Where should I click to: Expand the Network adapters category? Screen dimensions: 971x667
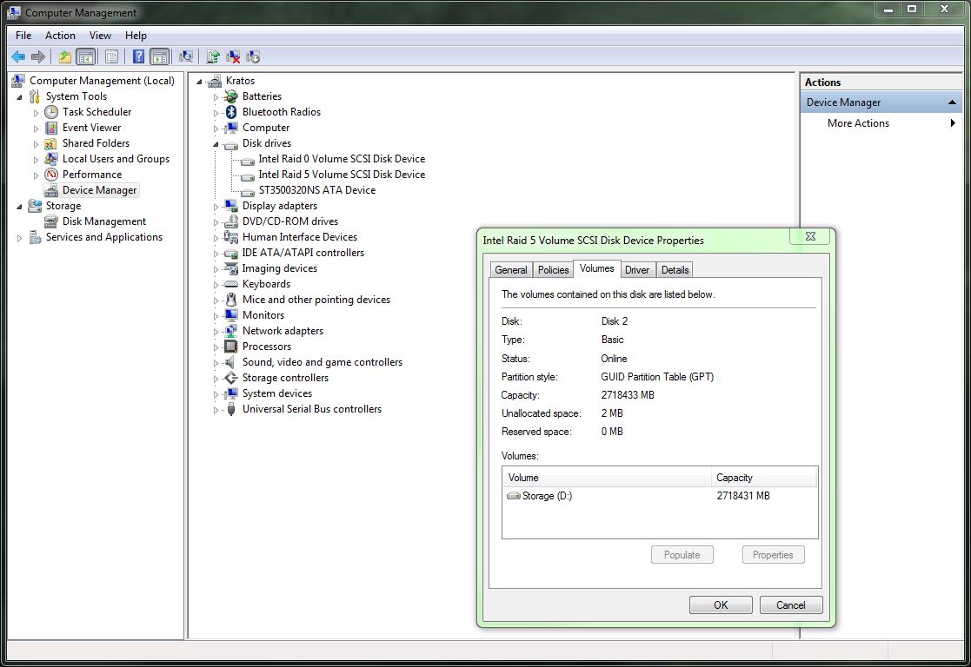[216, 332]
